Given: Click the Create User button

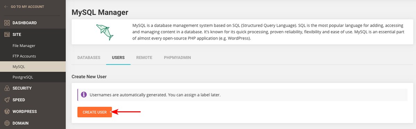Looking at the screenshot, I should [95, 112].
